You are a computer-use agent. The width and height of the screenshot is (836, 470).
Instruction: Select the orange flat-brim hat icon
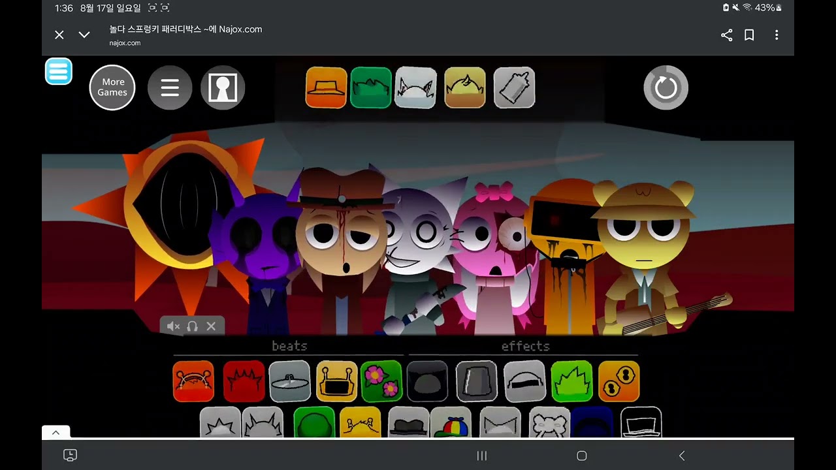pyautogui.click(x=326, y=87)
